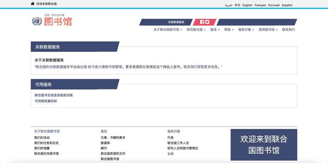The image size is (328, 163).
Task: Open footer link 联合国工作人员
Action: point(178,143)
